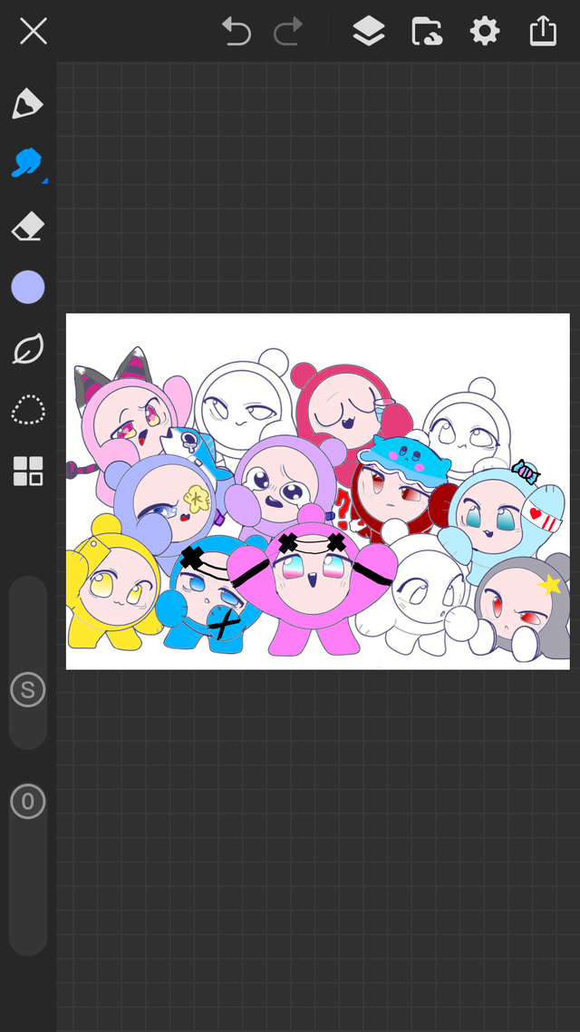Activate the dotted Lasso selection tool

(x=27, y=410)
